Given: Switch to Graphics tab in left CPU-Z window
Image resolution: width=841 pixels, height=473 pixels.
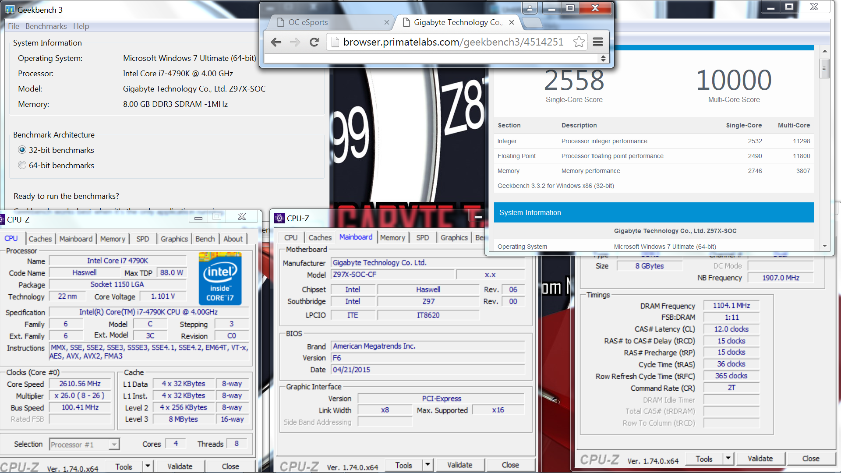Looking at the screenshot, I should click(x=174, y=239).
